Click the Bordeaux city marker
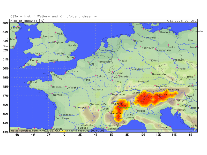 point(60,115)
